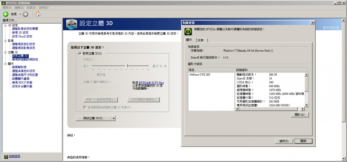Image resolution: width=347 pixels, height=162 pixels.
Task: Click details list horizontal scrollbar left arrow
Action: click(x=237, y=109)
